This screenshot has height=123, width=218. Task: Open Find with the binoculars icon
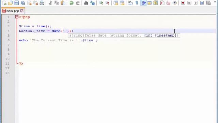point(86,3)
